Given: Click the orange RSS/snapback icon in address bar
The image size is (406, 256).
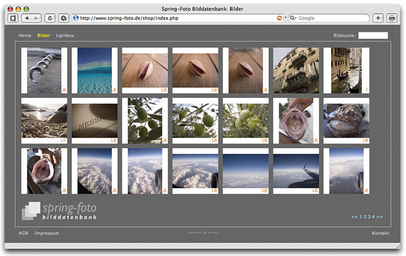Looking at the screenshot, I should (x=280, y=18).
